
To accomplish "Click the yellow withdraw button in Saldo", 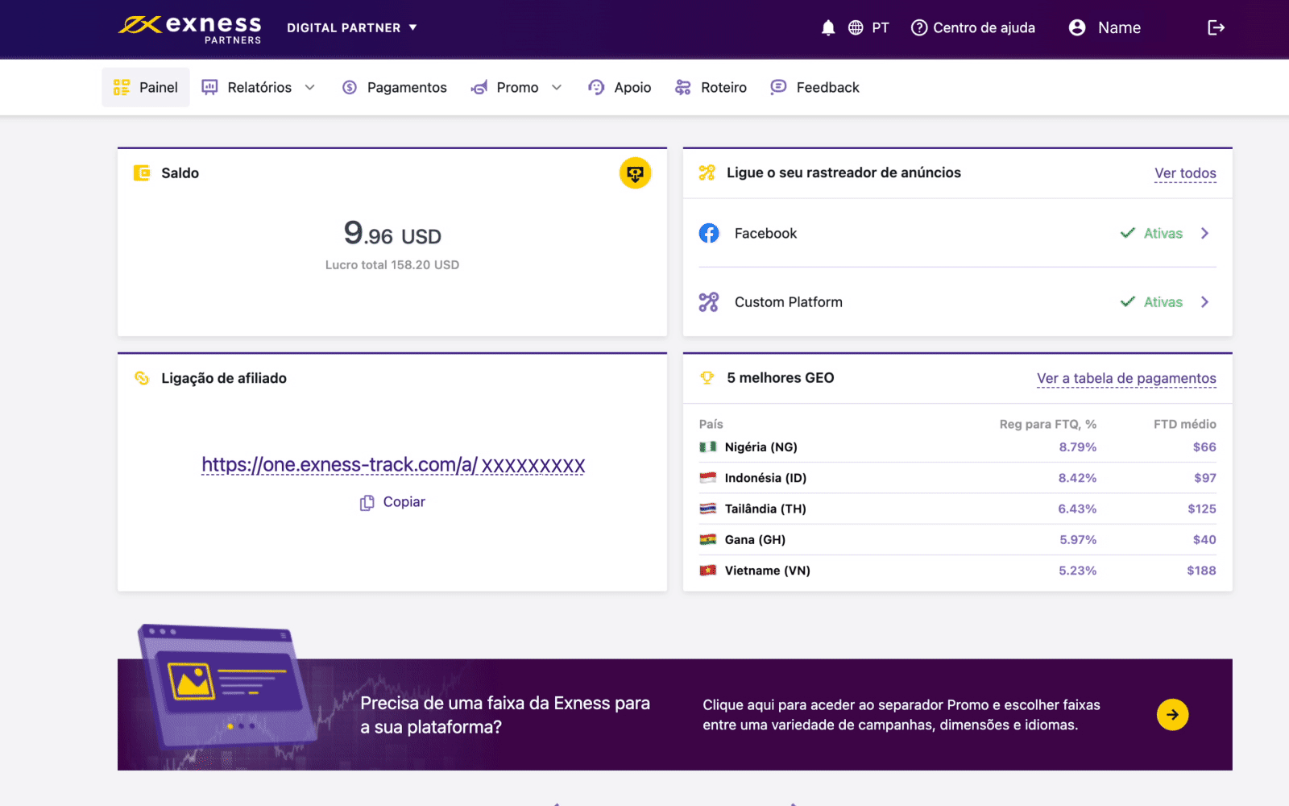I will (x=635, y=173).
